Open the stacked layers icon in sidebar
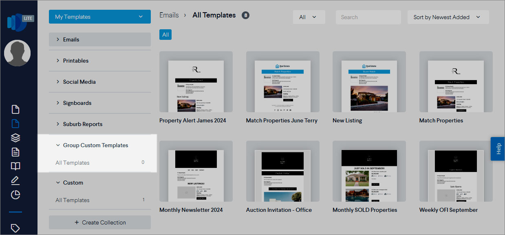505x235 pixels. pyautogui.click(x=15, y=138)
